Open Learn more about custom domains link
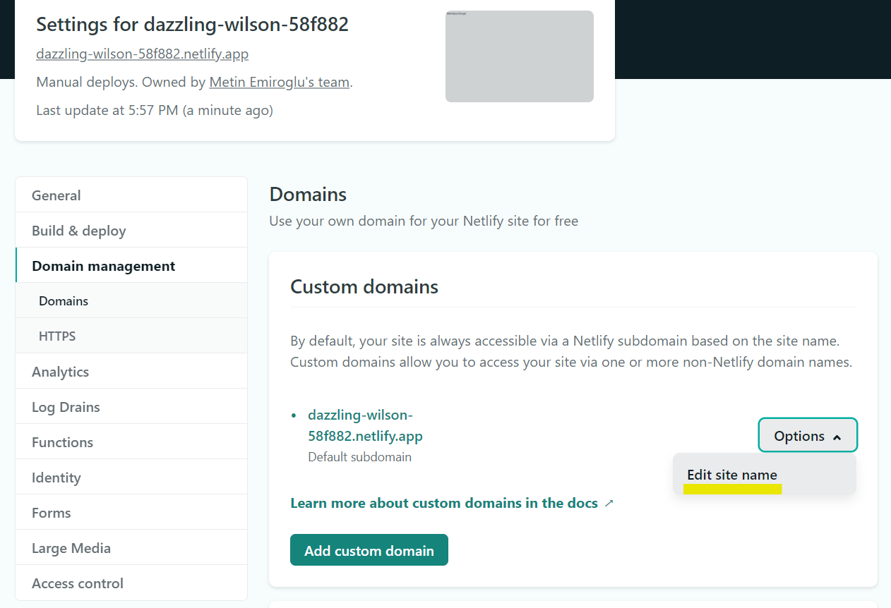 coord(444,503)
